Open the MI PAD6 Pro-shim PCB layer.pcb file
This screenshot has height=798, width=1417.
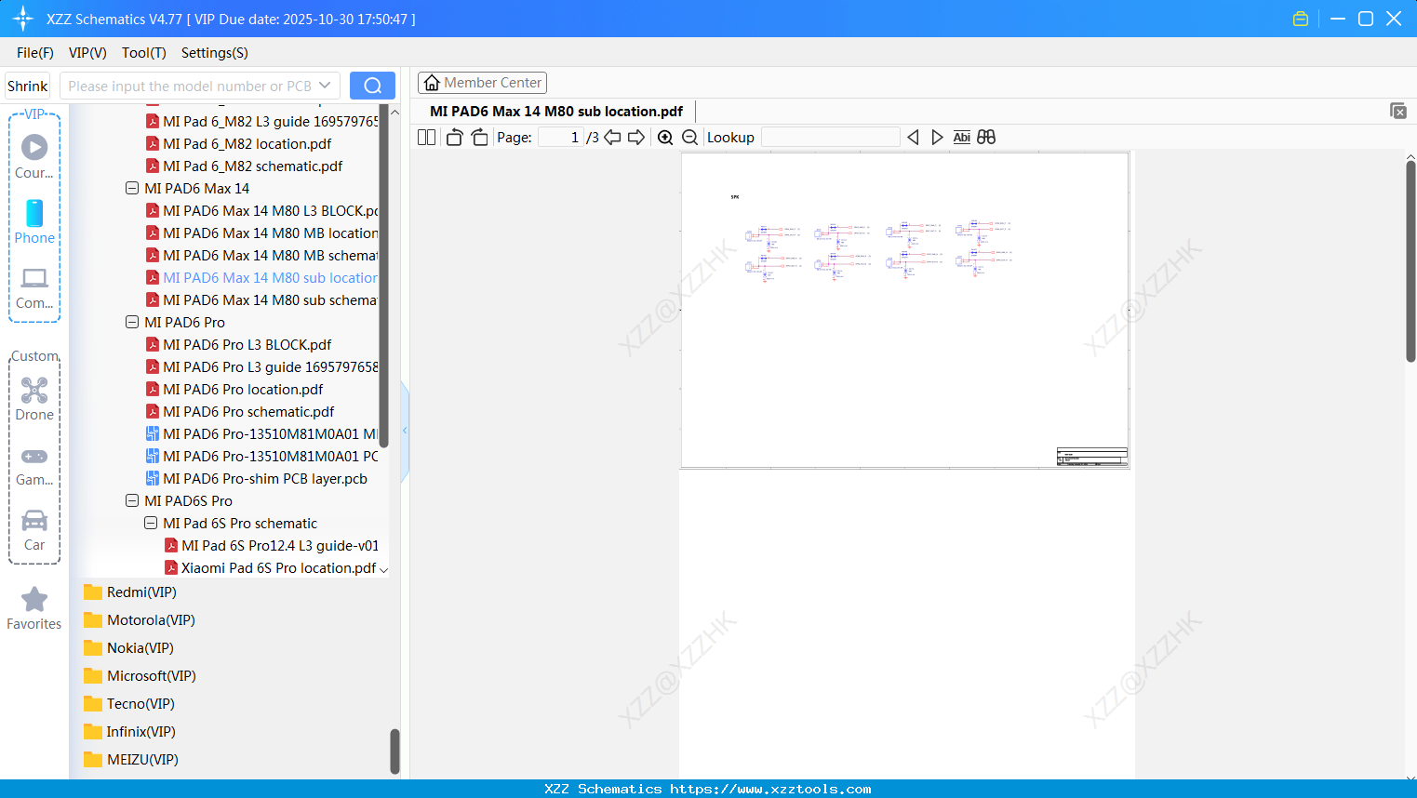tap(265, 479)
